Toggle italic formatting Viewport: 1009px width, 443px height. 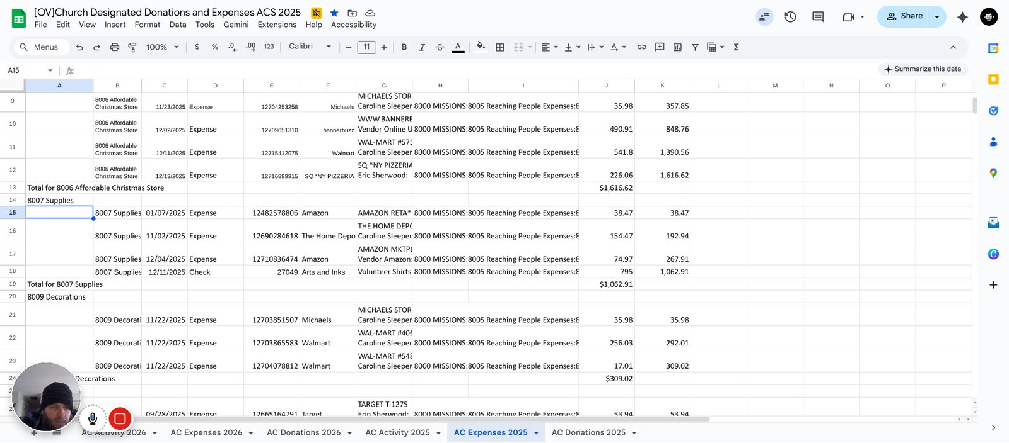point(422,47)
